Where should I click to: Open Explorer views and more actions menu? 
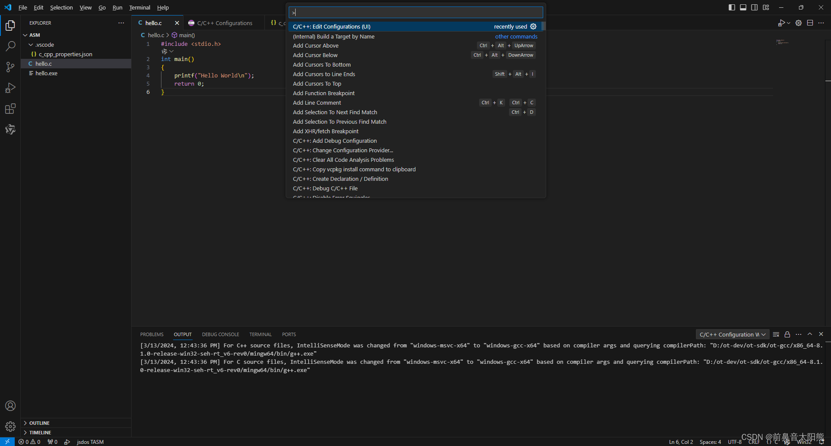(x=121, y=23)
